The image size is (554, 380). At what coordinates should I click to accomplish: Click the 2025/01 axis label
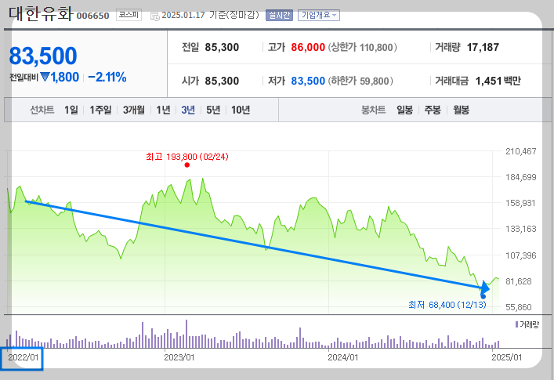(x=507, y=357)
